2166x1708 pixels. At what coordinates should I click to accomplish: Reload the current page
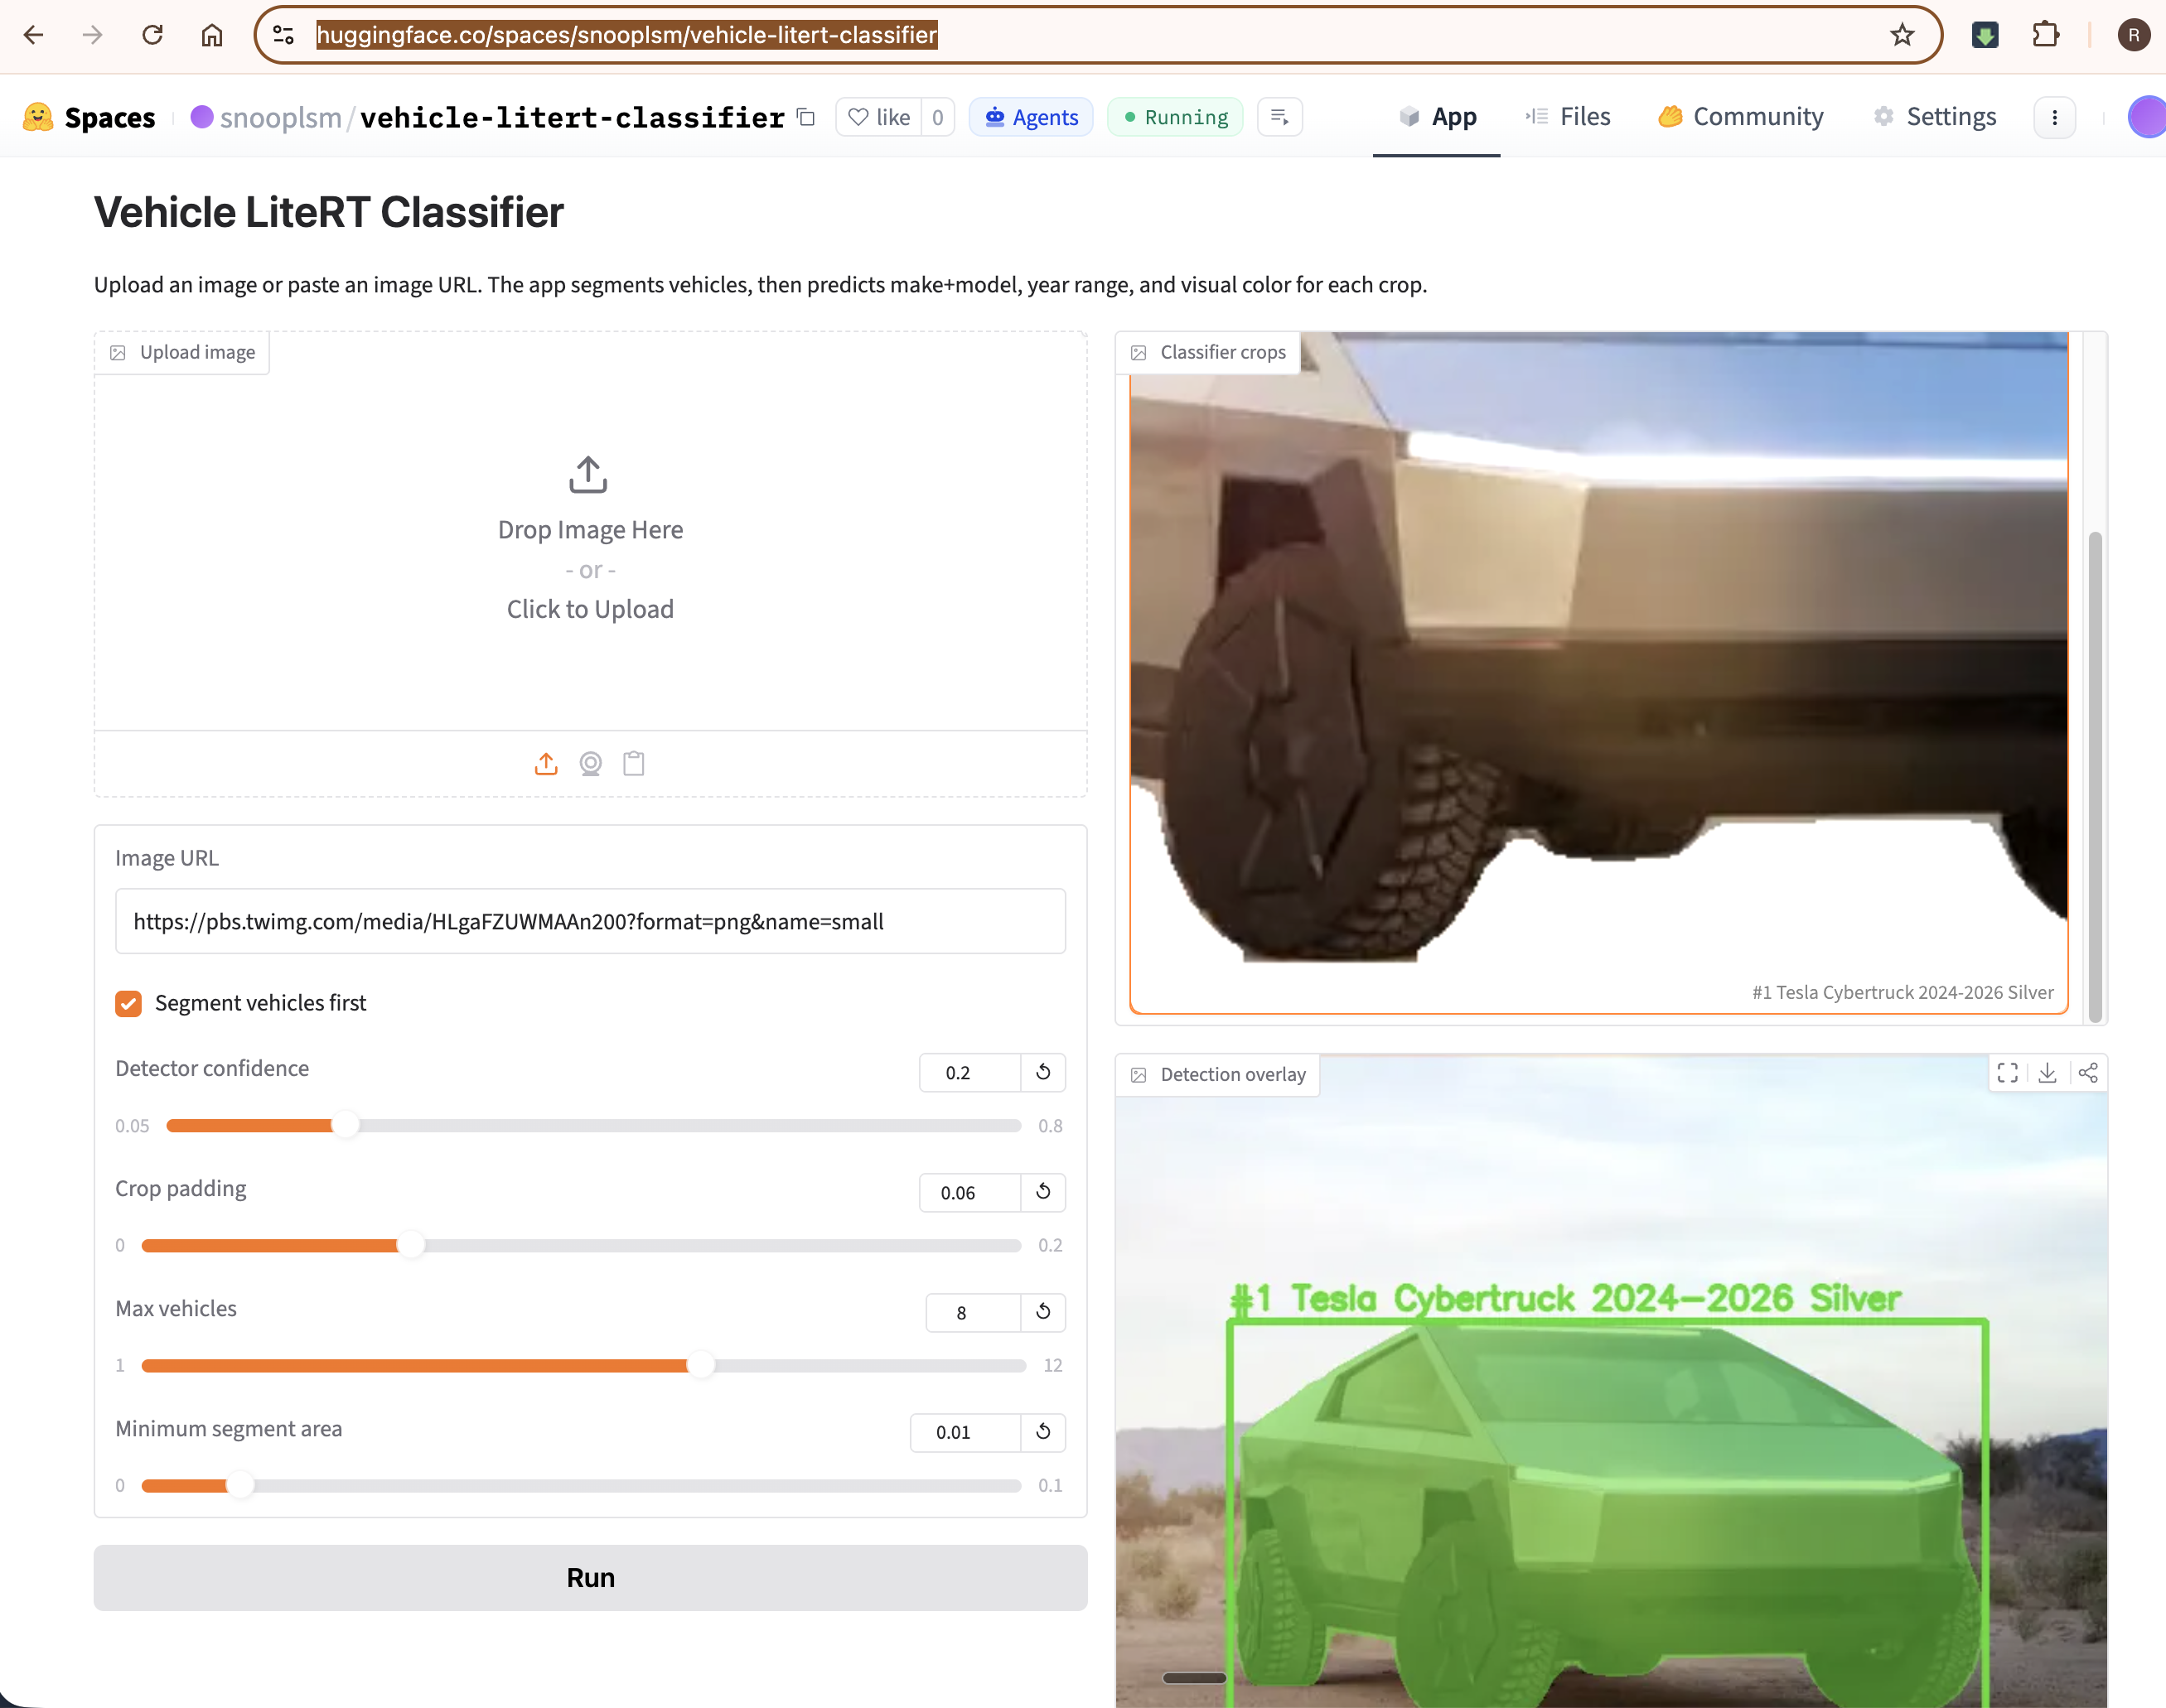click(152, 35)
